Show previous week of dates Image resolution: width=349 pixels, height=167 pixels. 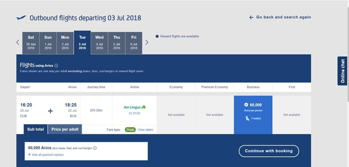pos(18,42)
